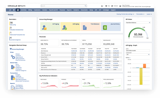
Task: Open the Feedback speech bubble icon
Action: (x=112, y=6)
